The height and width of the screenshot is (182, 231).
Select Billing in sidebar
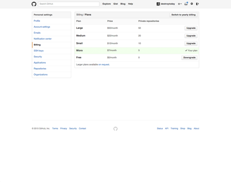pyautogui.click(x=37, y=45)
